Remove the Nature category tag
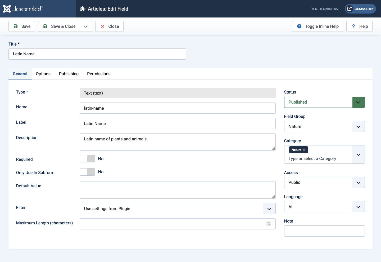 304,150
